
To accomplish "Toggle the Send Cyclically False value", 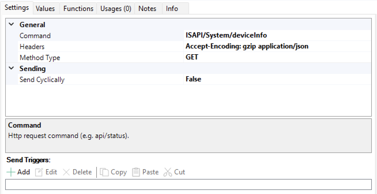I will (x=193, y=79).
